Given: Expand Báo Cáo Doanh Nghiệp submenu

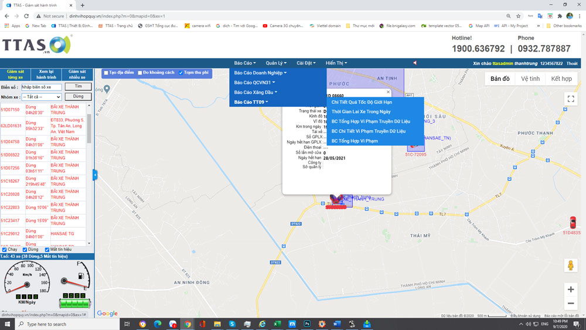Looking at the screenshot, I should coord(260,73).
